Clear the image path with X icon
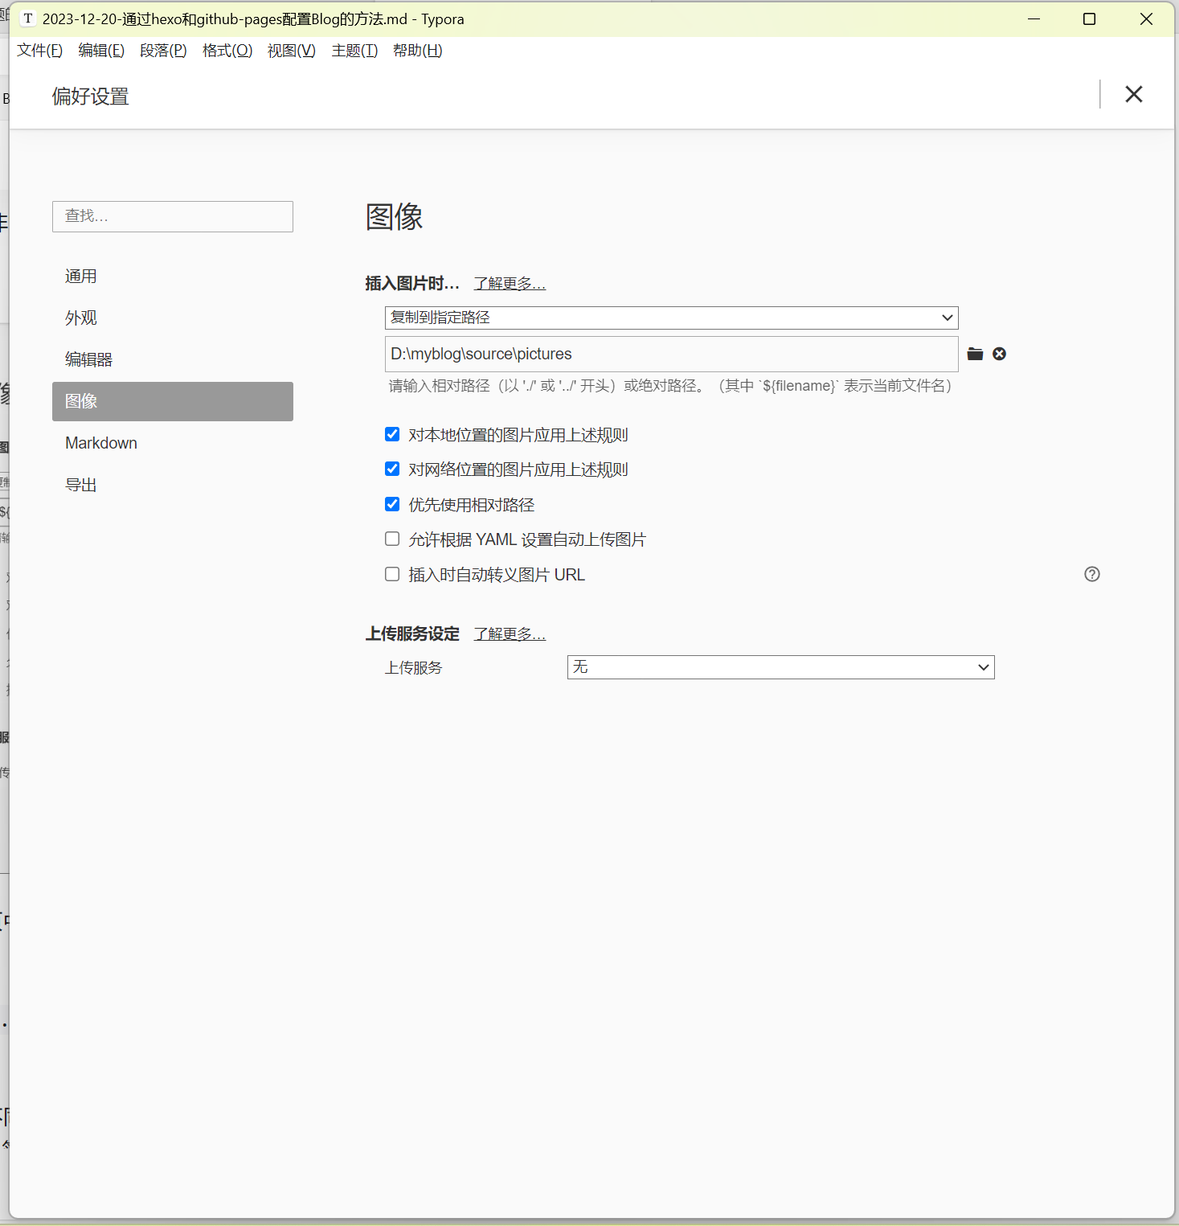The image size is (1179, 1226). tap(999, 354)
